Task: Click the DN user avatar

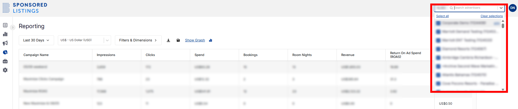Action: (512, 8)
